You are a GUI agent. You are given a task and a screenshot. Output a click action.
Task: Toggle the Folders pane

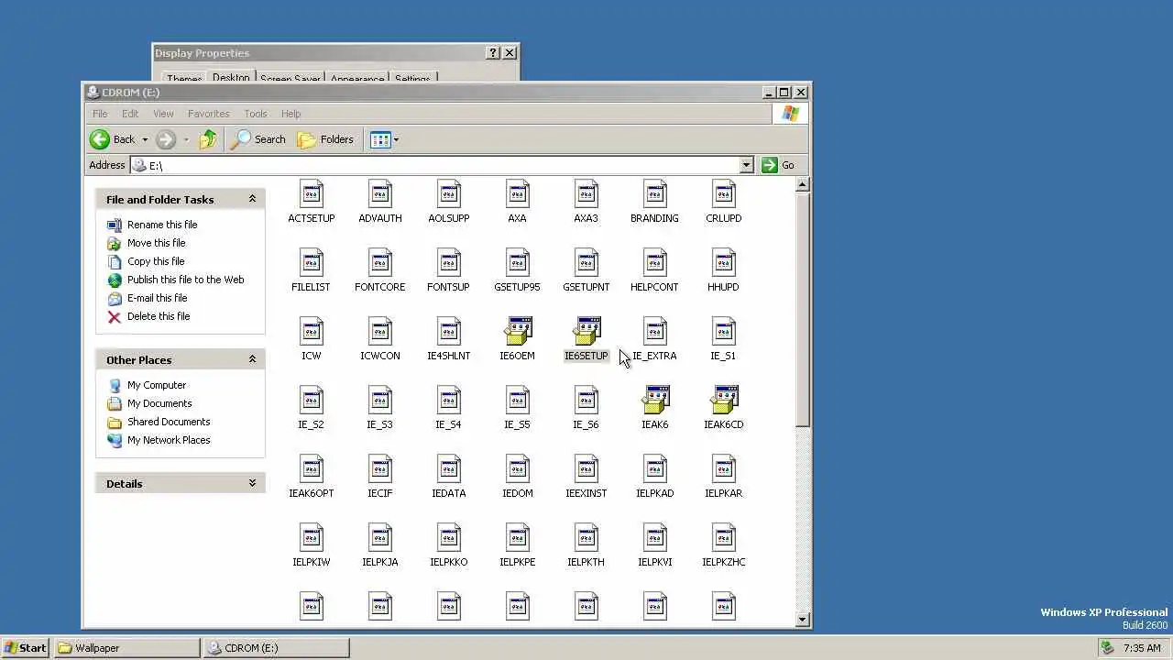pyautogui.click(x=325, y=139)
